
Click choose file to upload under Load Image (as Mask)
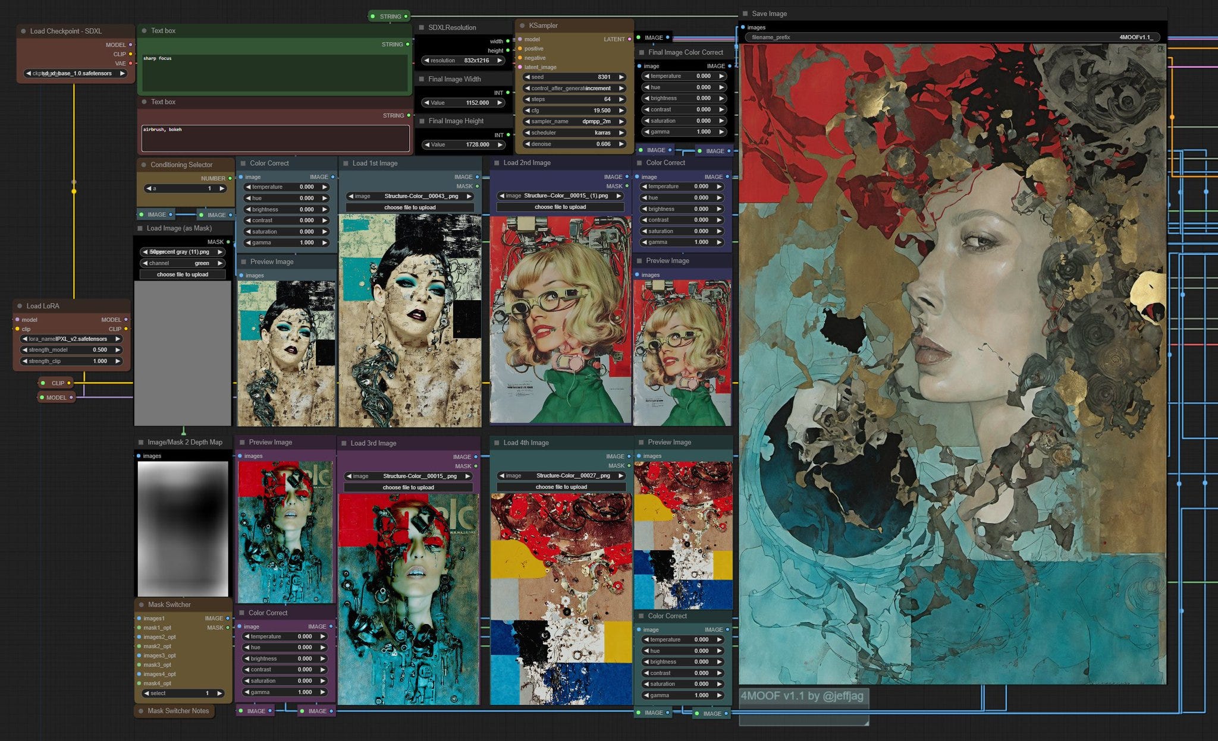pos(183,275)
